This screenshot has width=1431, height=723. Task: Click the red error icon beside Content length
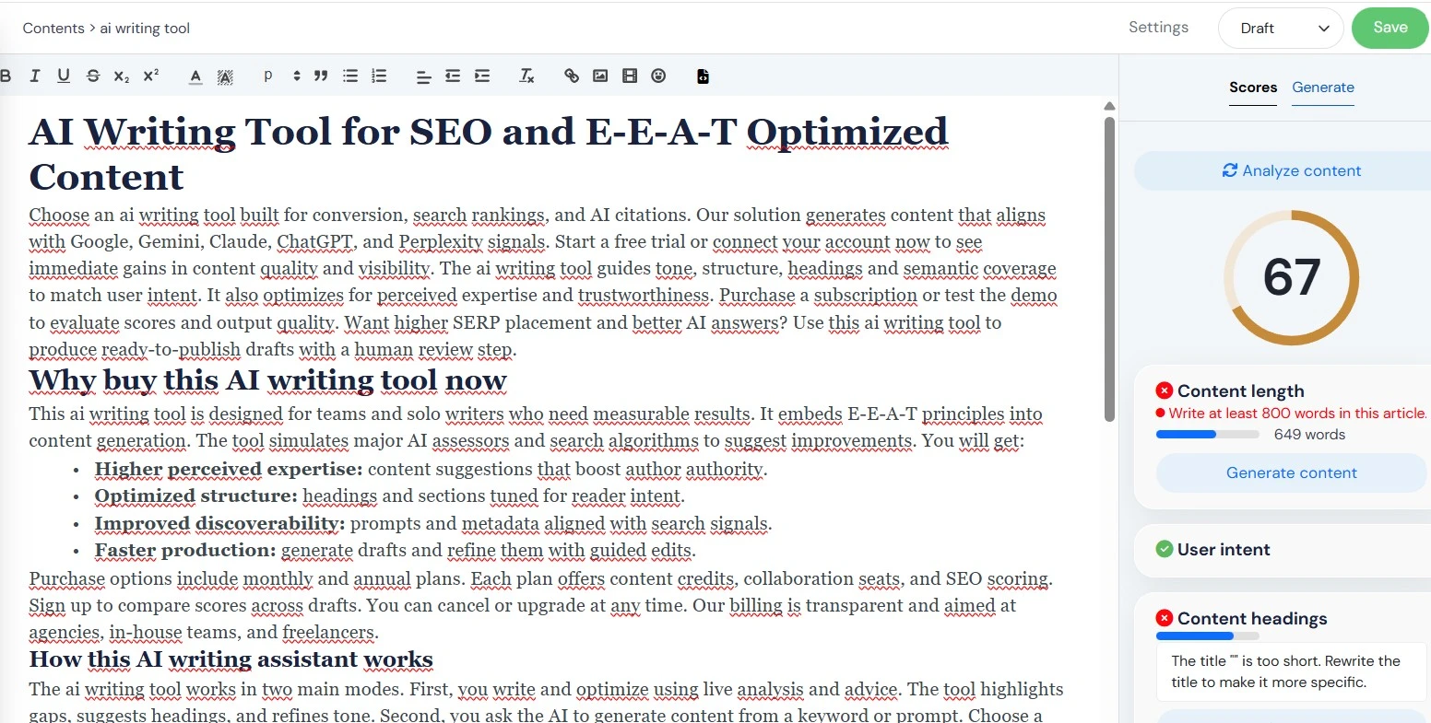(1165, 391)
